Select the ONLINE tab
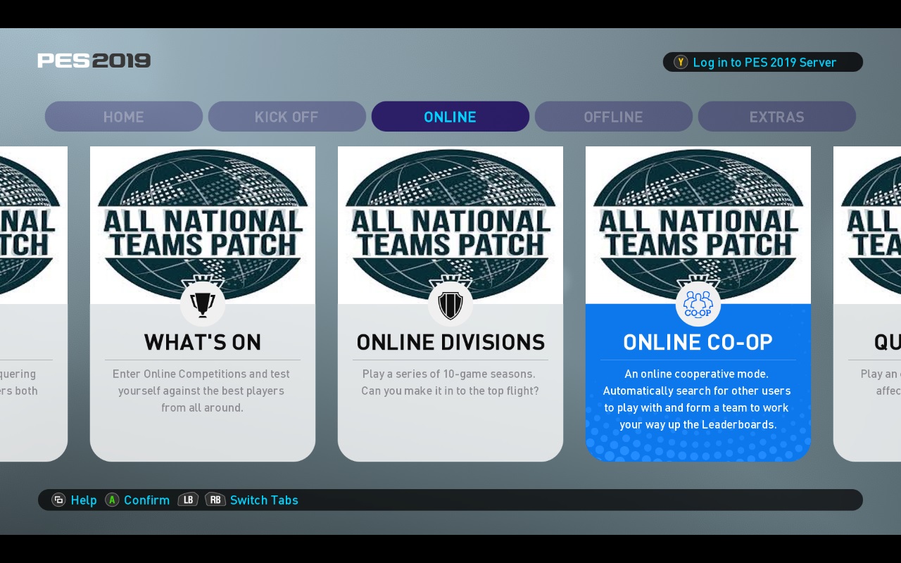This screenshot has width=901, height=563. pyautogui.click(x=450, y=117)
